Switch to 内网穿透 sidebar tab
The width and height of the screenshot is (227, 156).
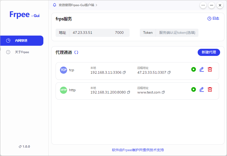coord(22,41)
